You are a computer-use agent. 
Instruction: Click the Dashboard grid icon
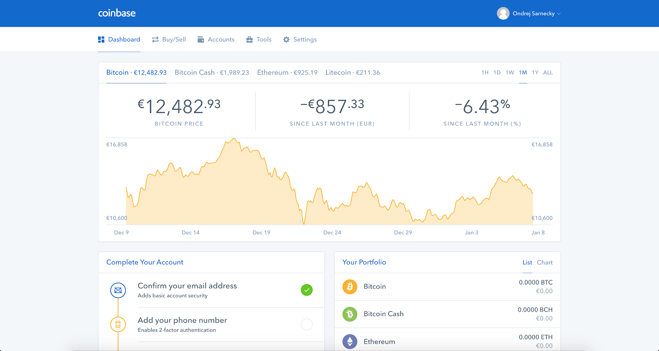pos(101,39)
